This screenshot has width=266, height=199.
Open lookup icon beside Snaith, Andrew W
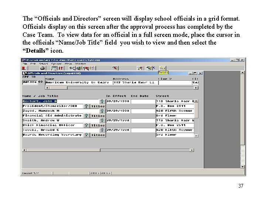coord(102,120)
